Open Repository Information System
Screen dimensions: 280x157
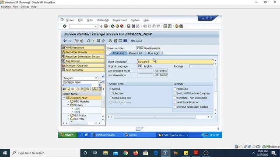(83, 56)
